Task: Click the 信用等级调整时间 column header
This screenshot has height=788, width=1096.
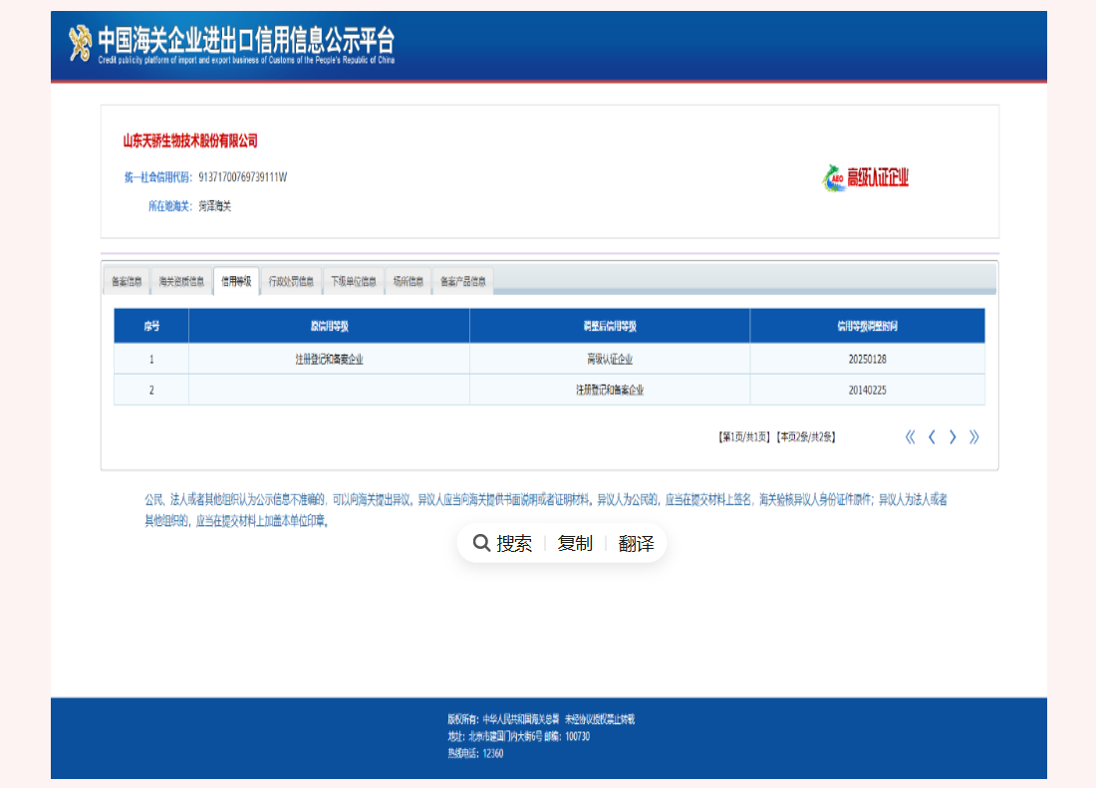Action: coord(867,326)
